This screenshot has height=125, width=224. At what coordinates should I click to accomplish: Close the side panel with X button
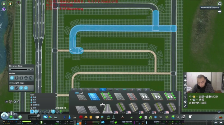point(219,112)
